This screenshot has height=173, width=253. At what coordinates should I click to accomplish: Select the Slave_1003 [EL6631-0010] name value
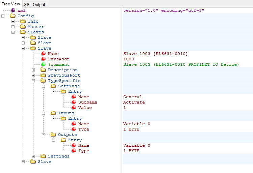point(155,54)
